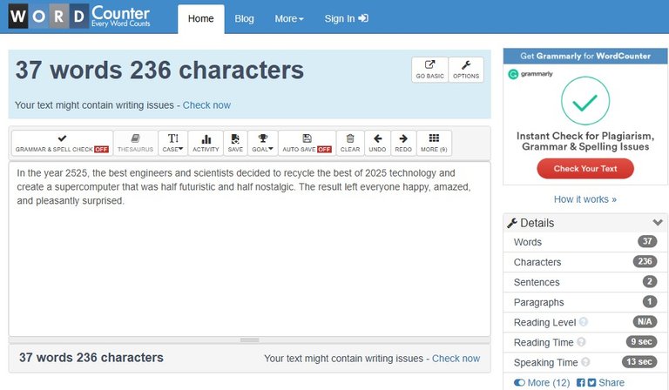Screen dimensions: 669x390
Task: Click Check Your Text button
Action: (x=585, y=169)
